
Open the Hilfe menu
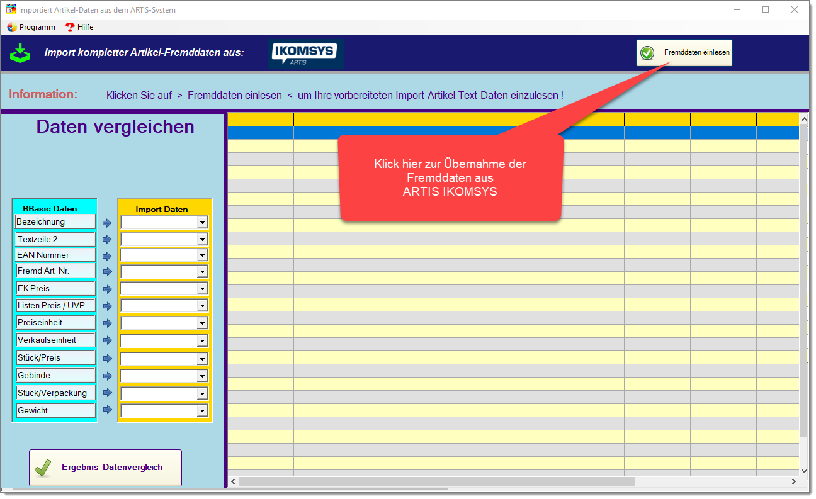(x=79, y=27)
